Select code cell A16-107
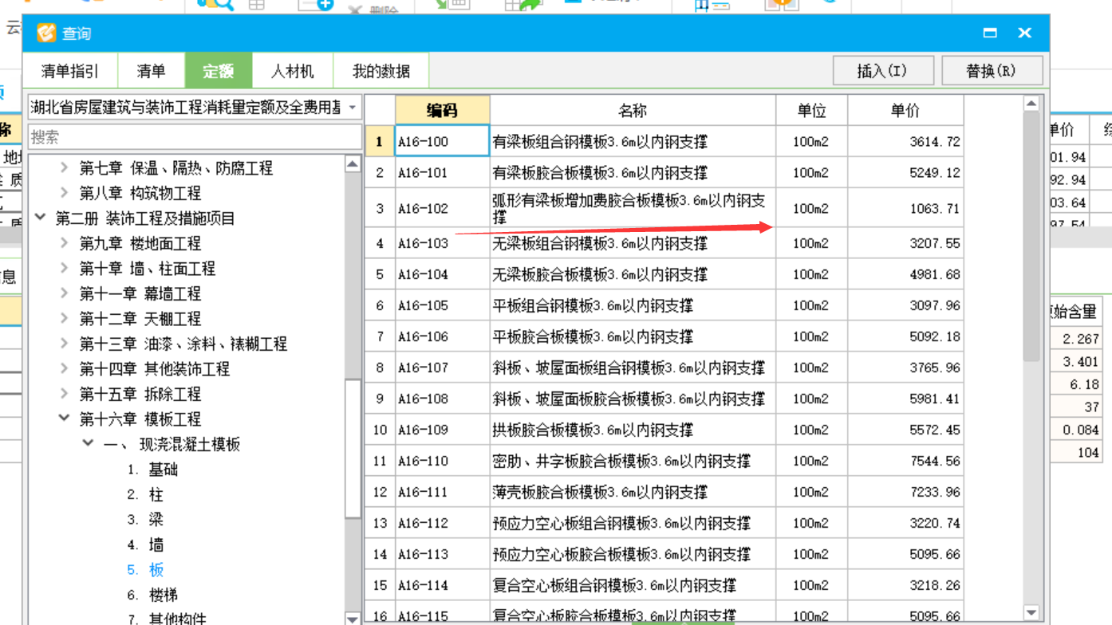 (442, 368)
